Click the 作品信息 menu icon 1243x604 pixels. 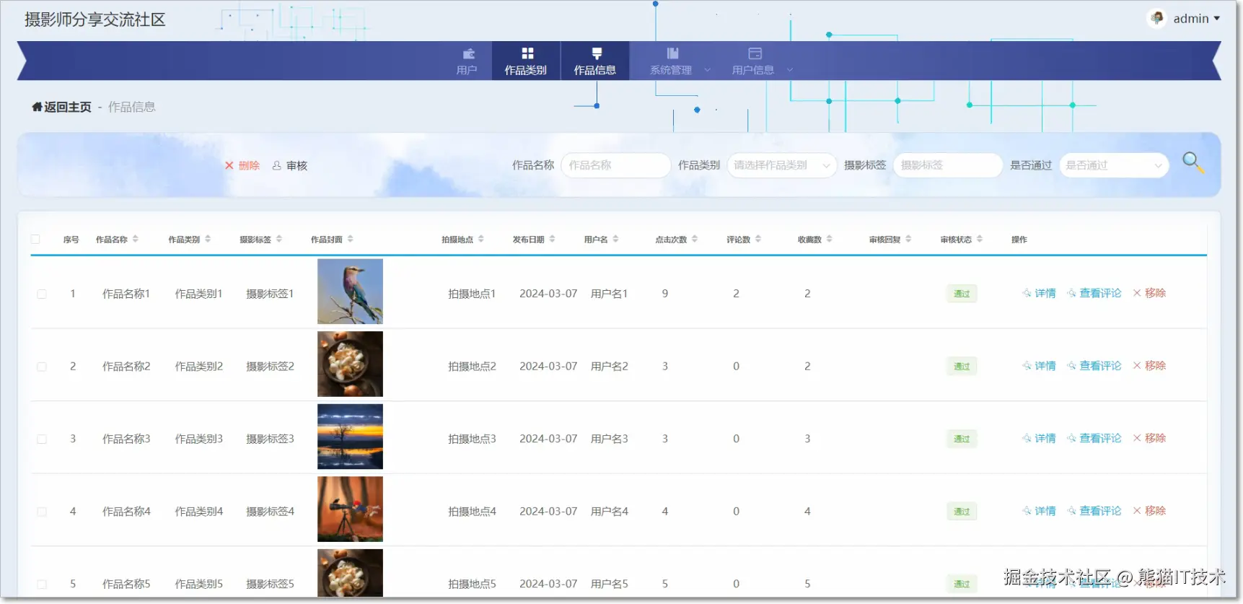click(597, 53)
